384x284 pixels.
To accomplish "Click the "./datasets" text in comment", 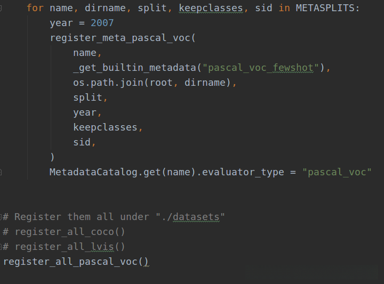I will click(x=190, y=217).
